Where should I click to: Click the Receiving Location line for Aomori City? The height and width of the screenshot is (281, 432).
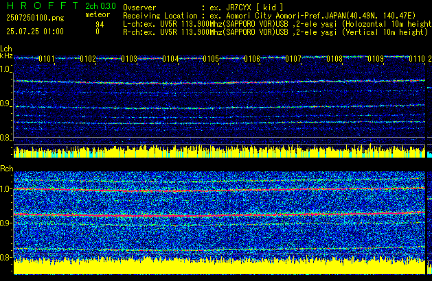[269, 16]
